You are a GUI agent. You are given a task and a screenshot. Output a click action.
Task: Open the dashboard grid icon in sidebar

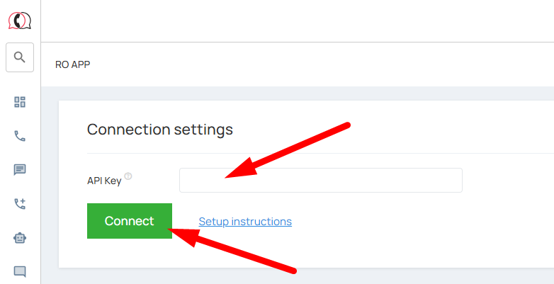(x=20, y=102)
